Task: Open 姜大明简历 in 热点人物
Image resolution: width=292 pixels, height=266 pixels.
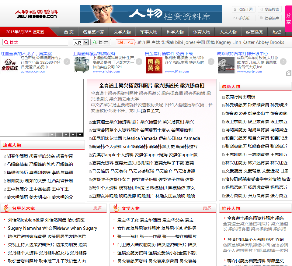Action: click(40, 197)
